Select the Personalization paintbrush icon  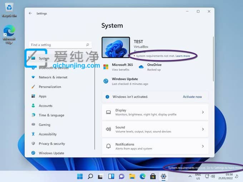click(x=33, y=87)
